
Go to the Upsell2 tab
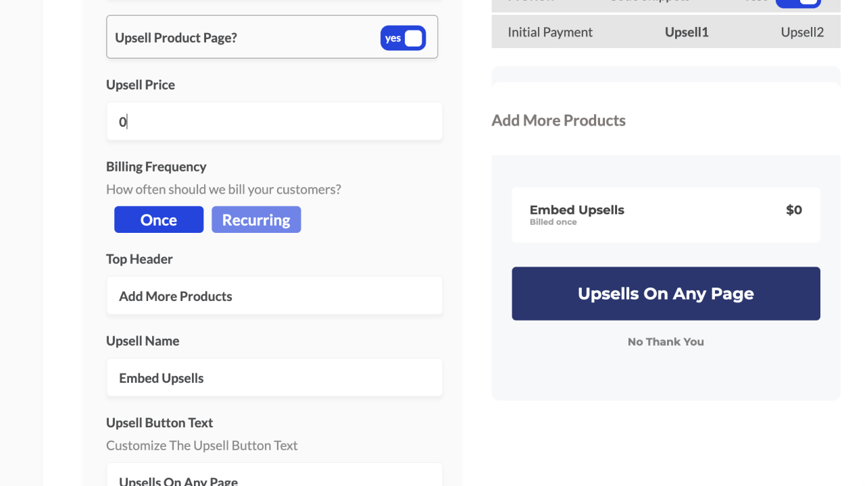coord(802,32)
